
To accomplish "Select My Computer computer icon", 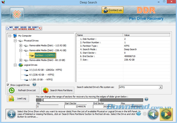I will [x=15, y=36].
